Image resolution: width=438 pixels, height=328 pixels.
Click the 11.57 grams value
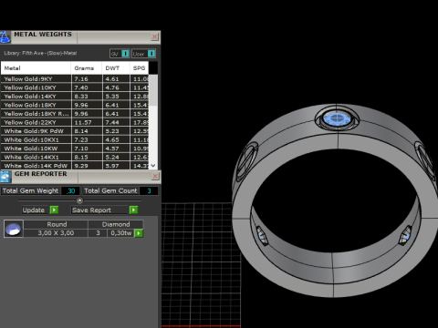click(83, 122)
